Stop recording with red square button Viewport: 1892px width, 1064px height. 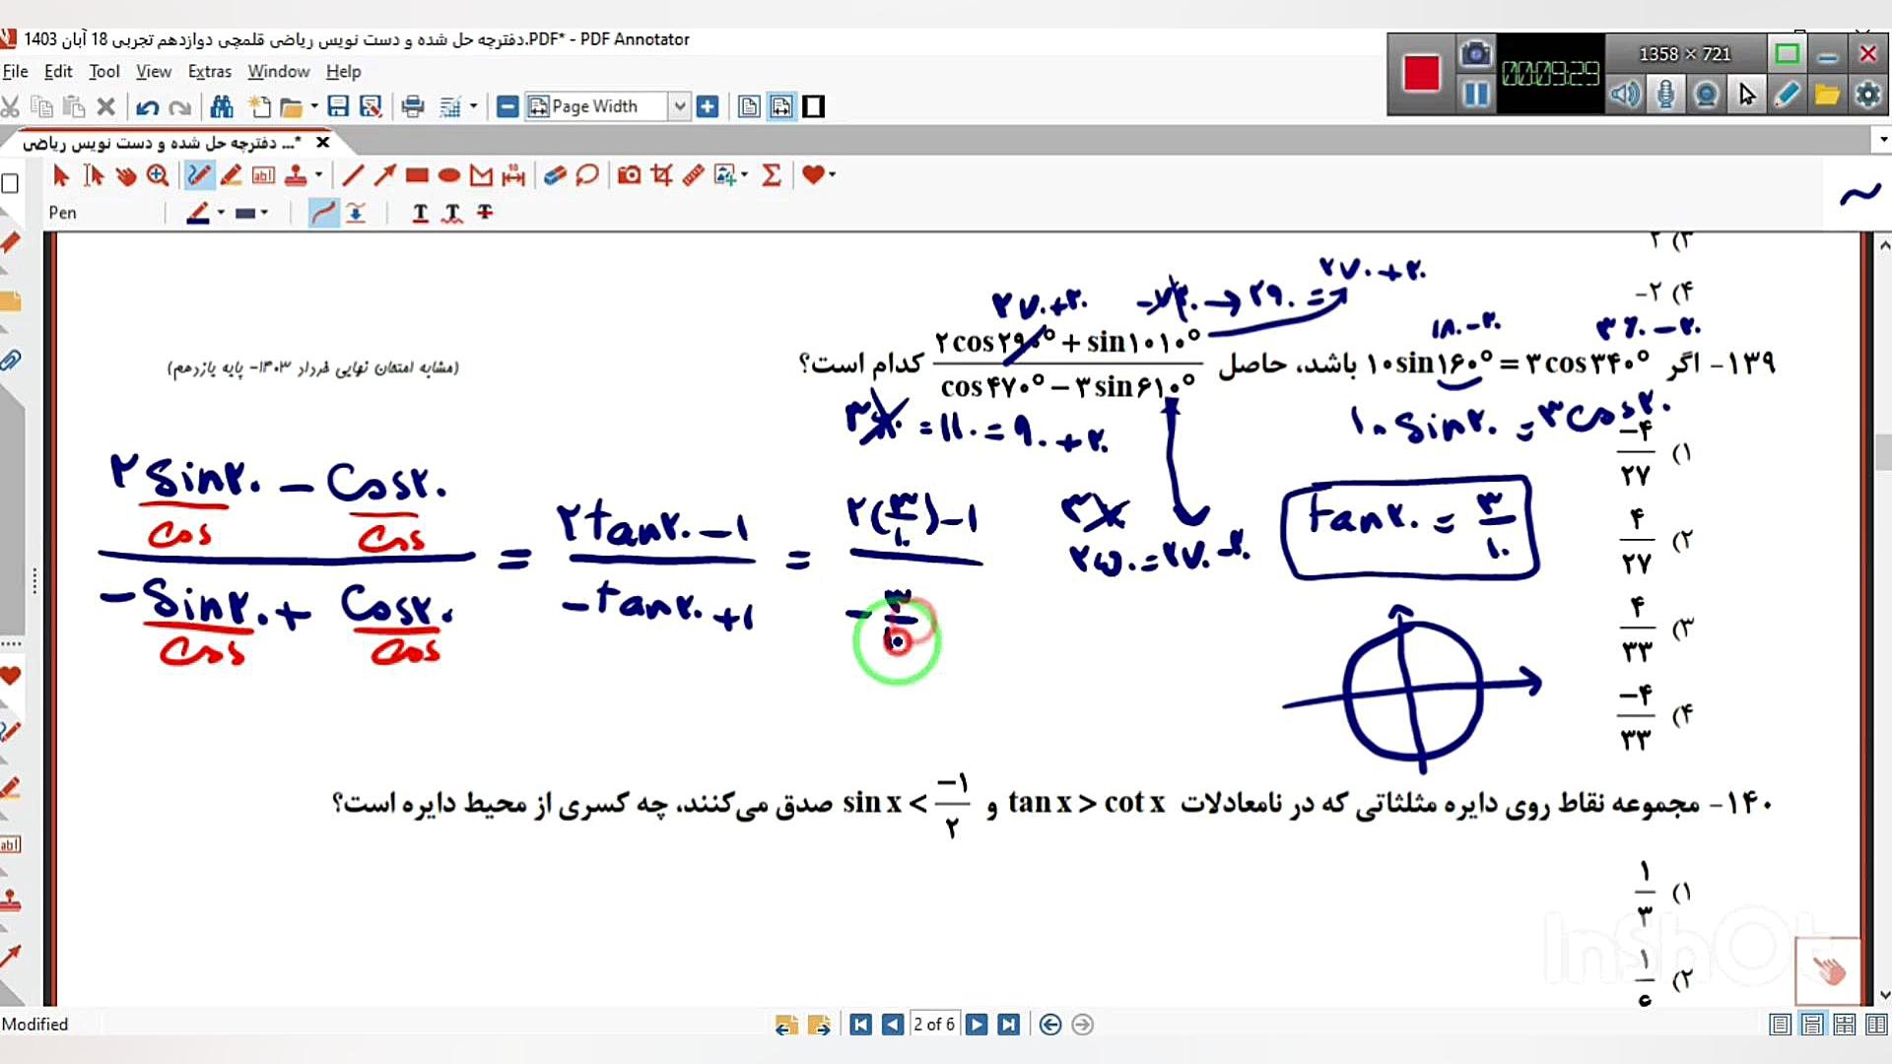[1421, 73]
